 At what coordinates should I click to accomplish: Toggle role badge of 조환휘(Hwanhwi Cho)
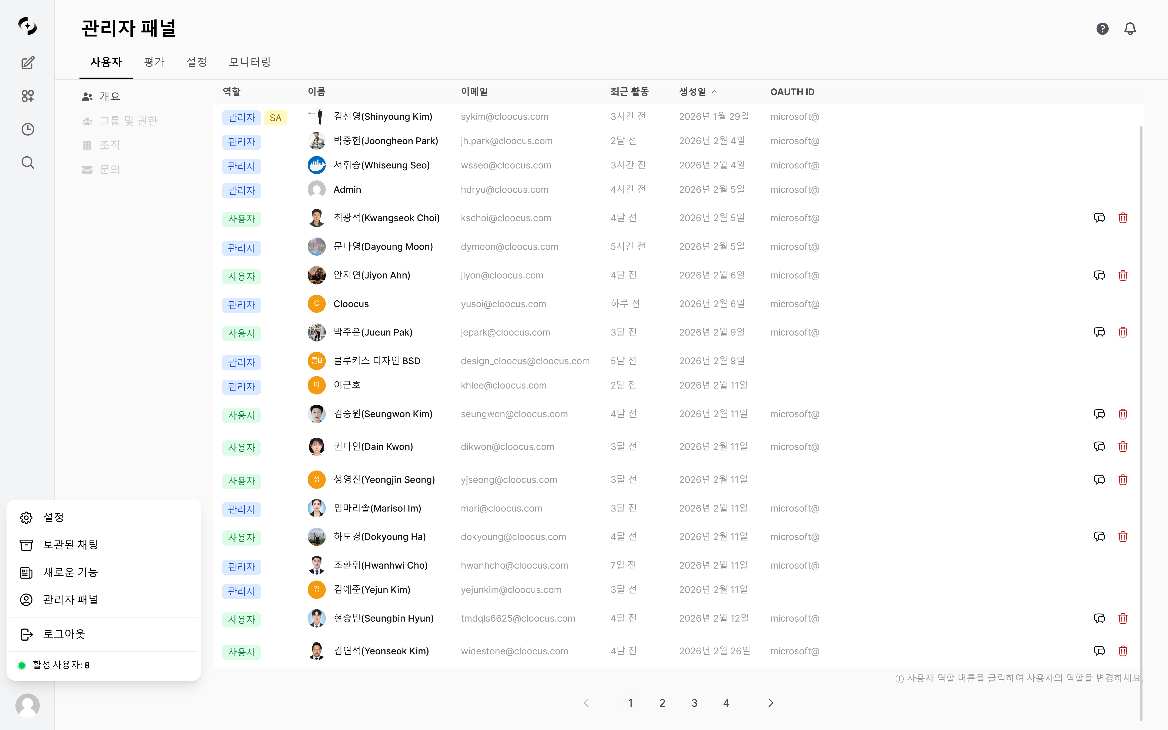241,567
